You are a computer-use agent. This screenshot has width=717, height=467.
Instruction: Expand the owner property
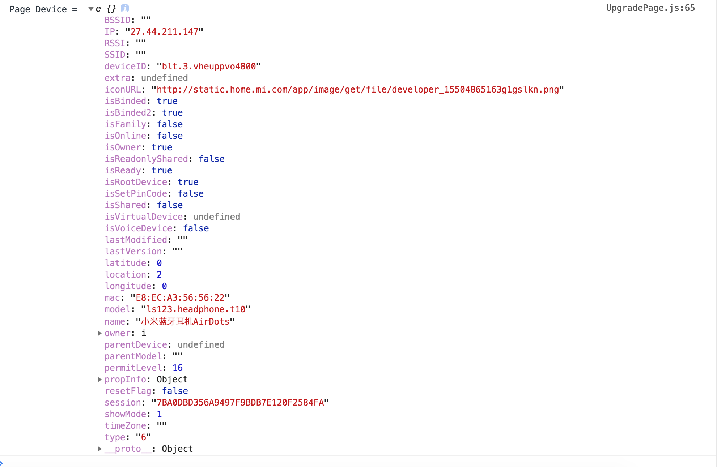[x=99, y=333]
